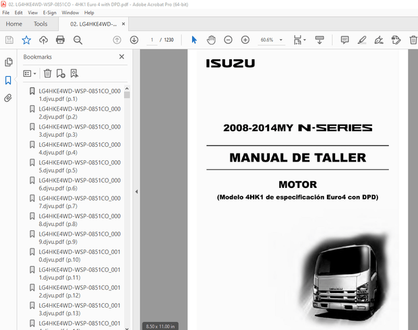Click the MANUAL DE TALLER title text

click(298, 158)
